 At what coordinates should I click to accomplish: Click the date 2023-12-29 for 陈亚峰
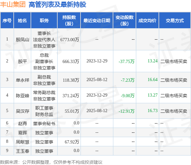[x=97, y=95]
